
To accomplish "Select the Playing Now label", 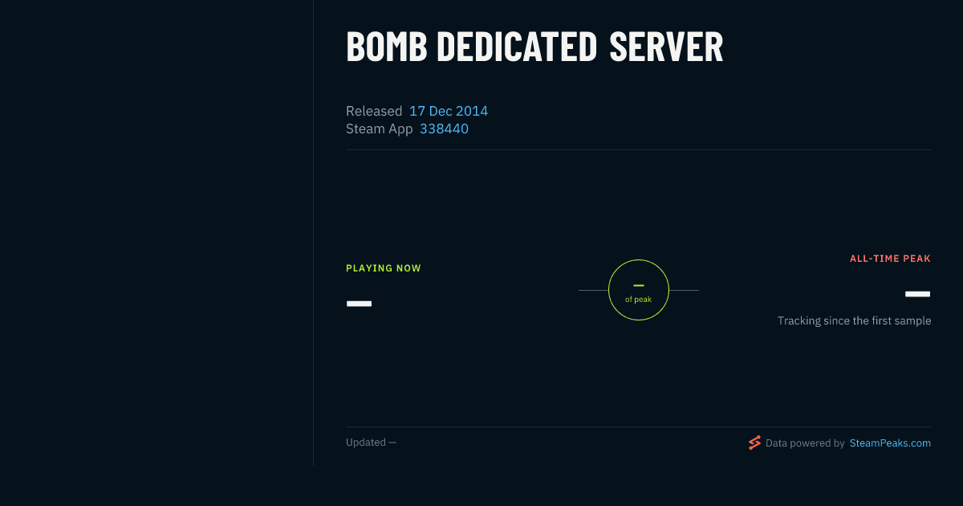I will [384, 268].
